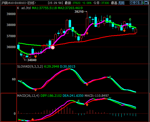
Task: Click the MA2:37203.4619 value
Action: click(70, 8)
